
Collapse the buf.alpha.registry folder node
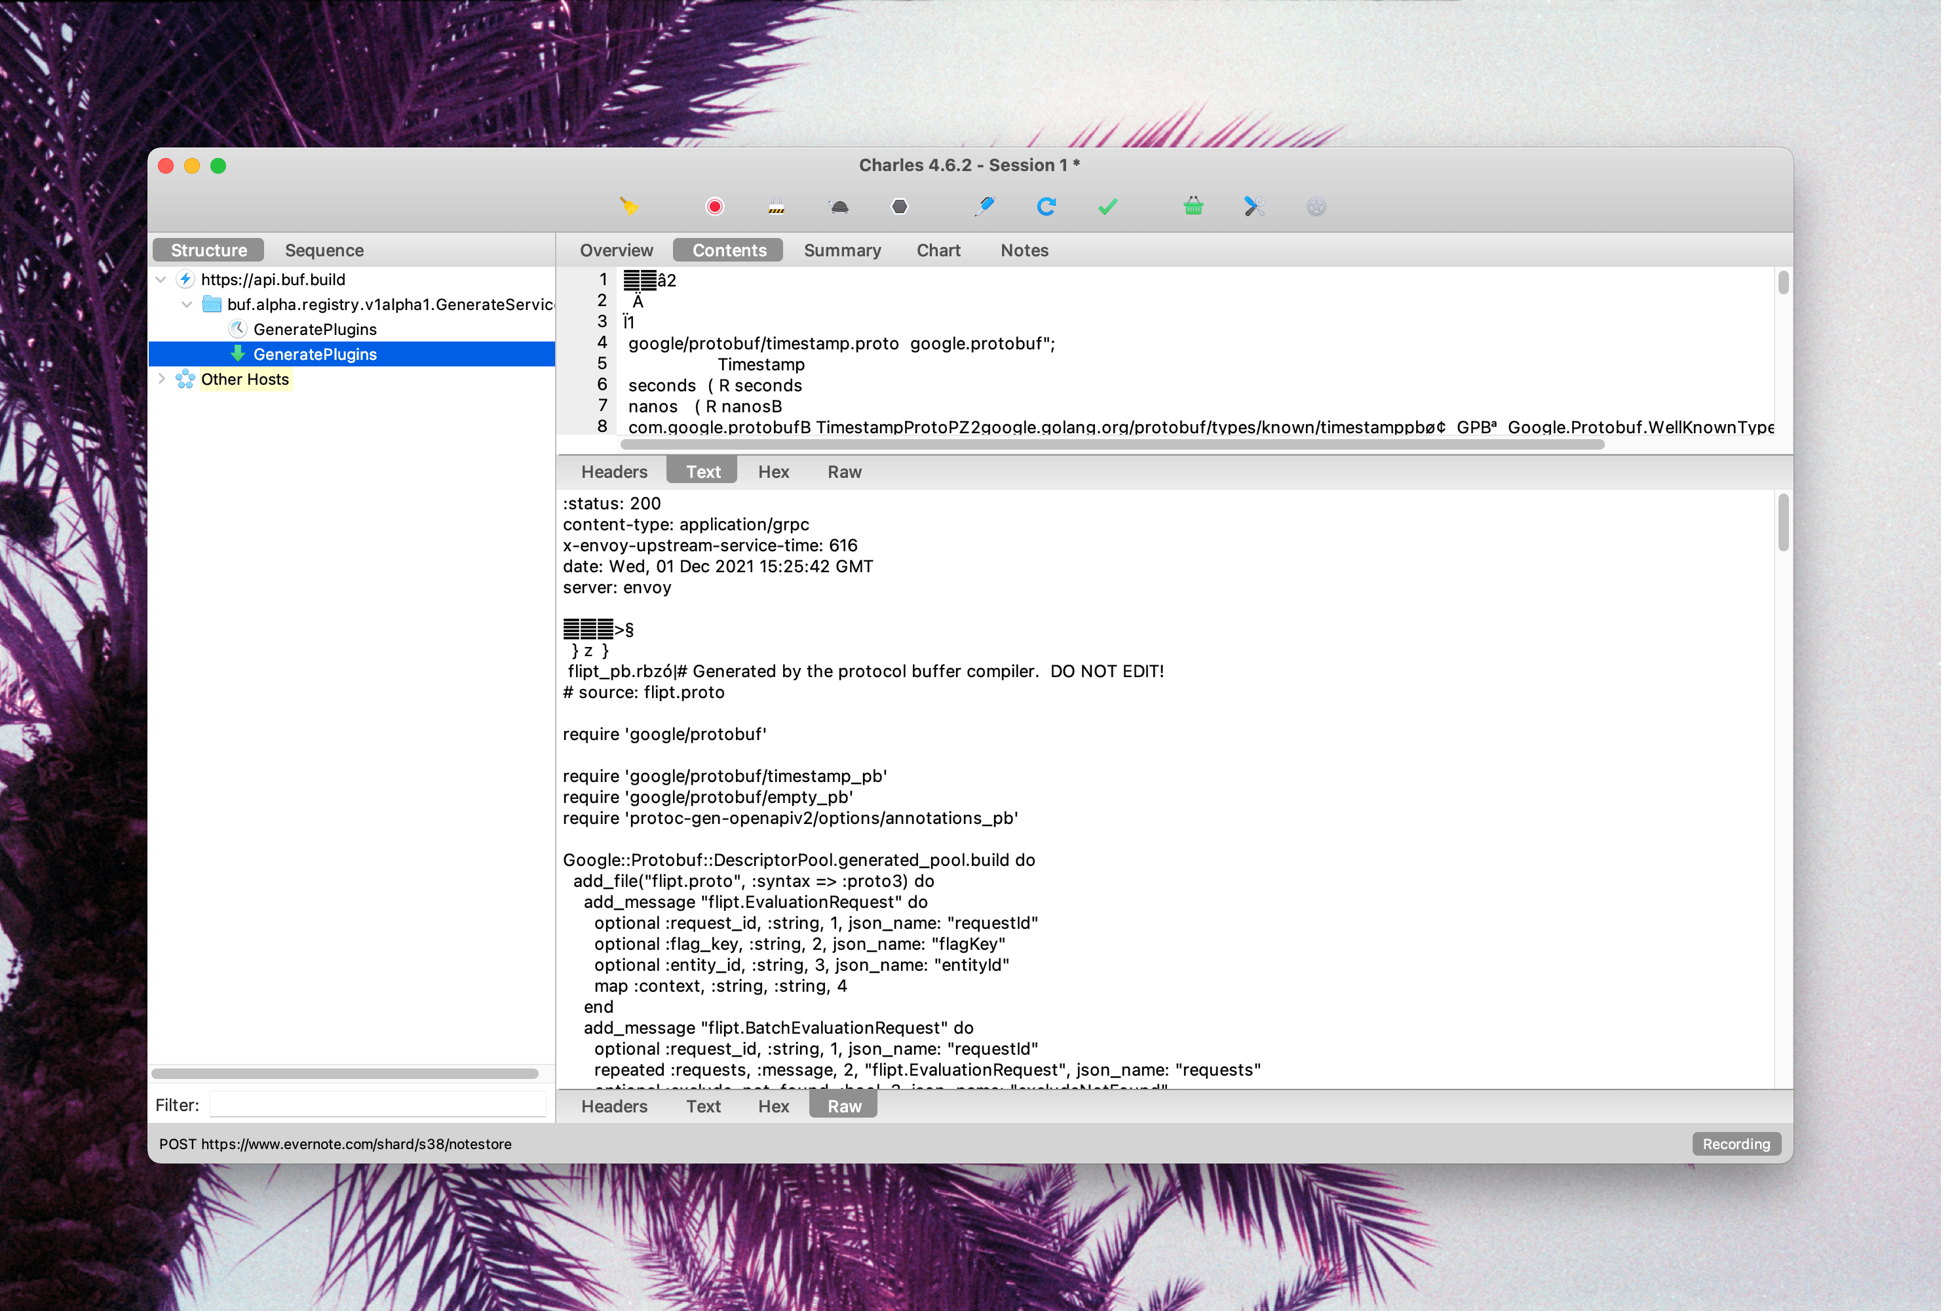[187, 304]
